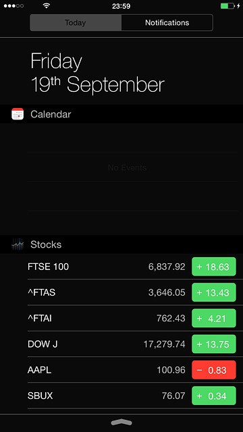243x432 pixels.
Task: Open the ^FTAS index row
Action: point(132,292)
